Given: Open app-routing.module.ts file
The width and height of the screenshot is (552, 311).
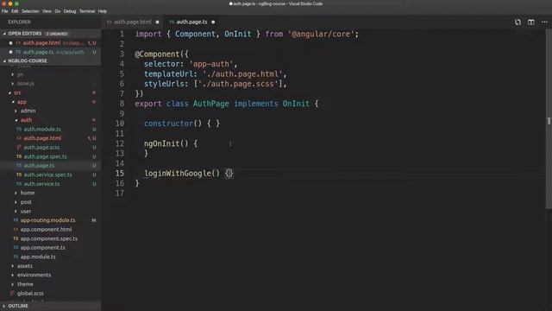Looking at the screenshot, I should 50,220.
